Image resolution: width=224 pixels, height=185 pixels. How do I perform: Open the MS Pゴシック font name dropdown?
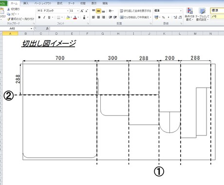(x=68, y=11)
